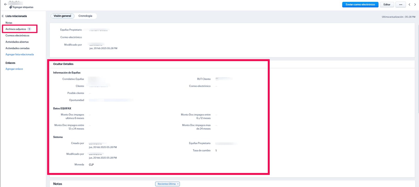
Task: Click the Enlaces sidebar heading
Action: [10, 63]
